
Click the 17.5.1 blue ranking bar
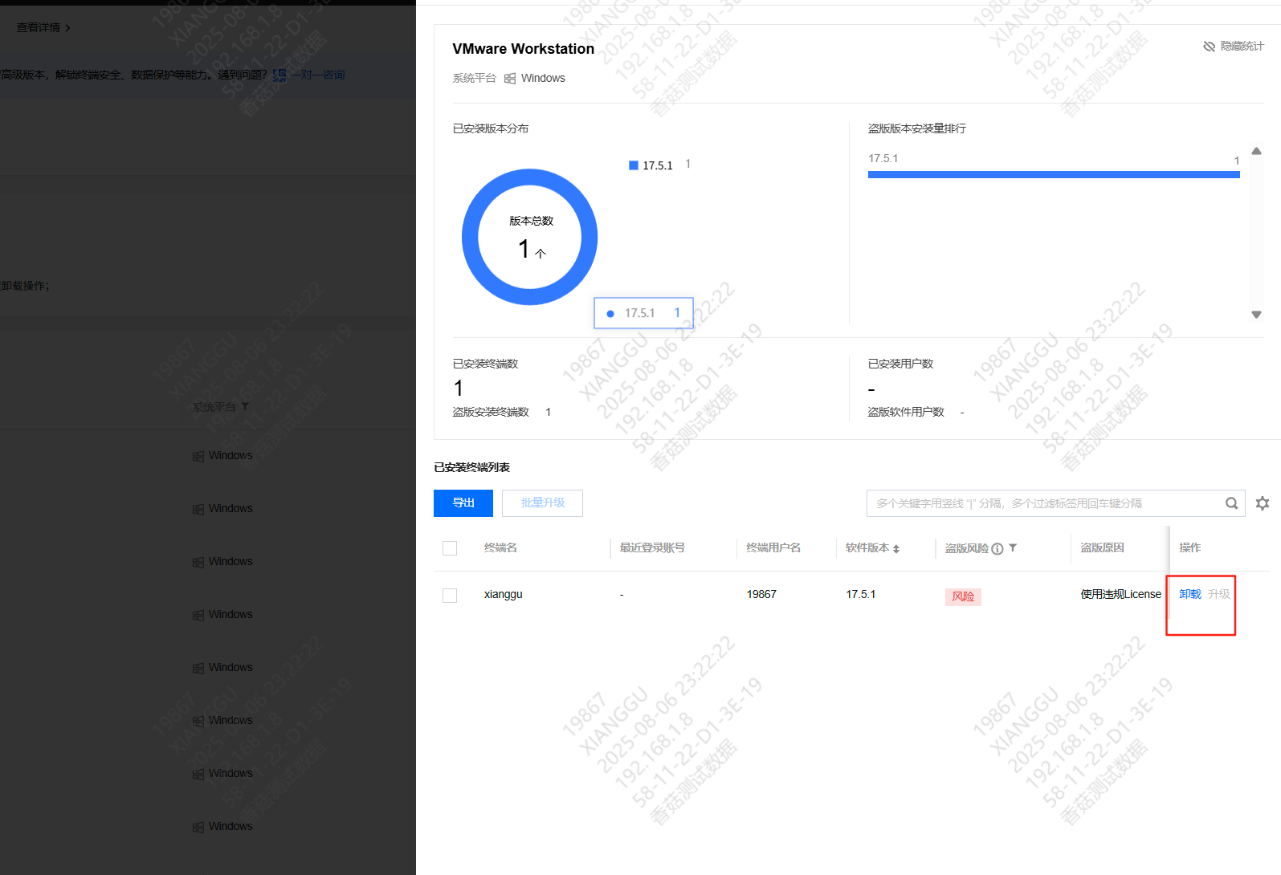tap(1054, 174)
